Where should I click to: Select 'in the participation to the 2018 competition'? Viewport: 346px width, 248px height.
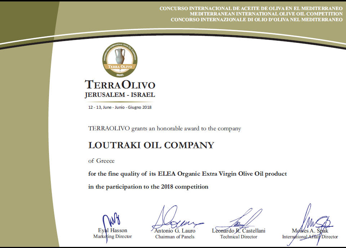148,187
